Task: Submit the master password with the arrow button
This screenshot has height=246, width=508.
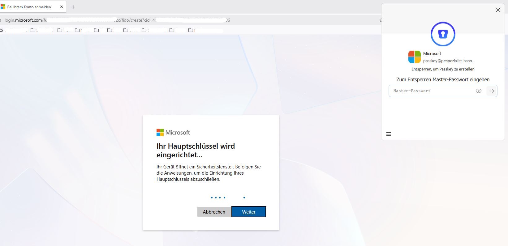Action: 491,91
